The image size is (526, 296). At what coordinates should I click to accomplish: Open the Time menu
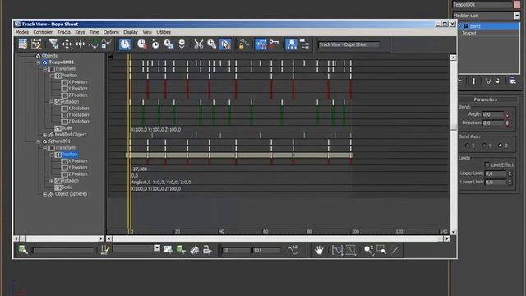(94, 32)
